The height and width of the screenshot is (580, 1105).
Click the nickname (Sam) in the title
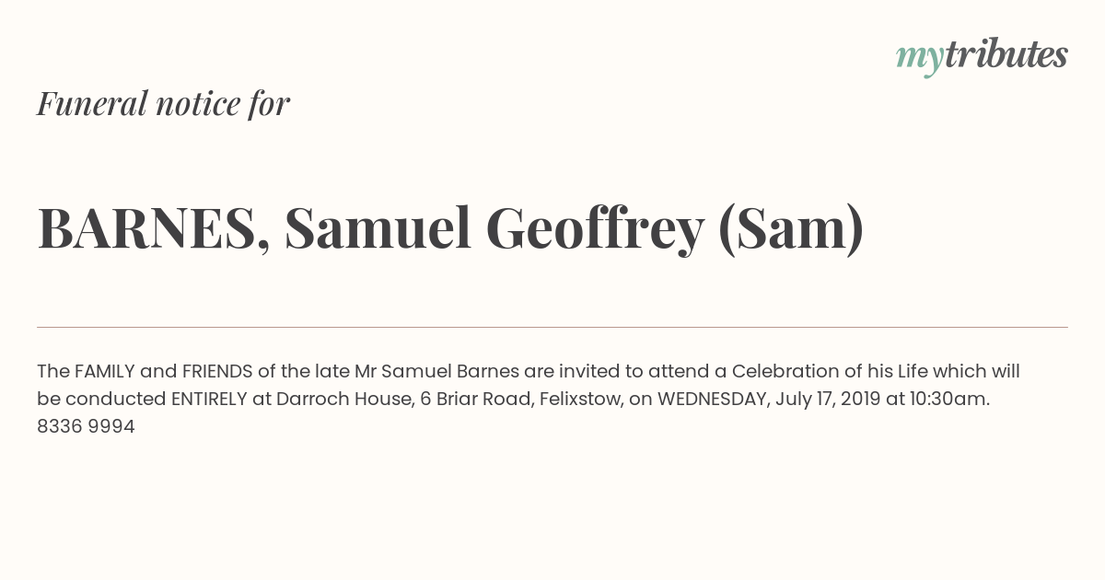[791, 230]
